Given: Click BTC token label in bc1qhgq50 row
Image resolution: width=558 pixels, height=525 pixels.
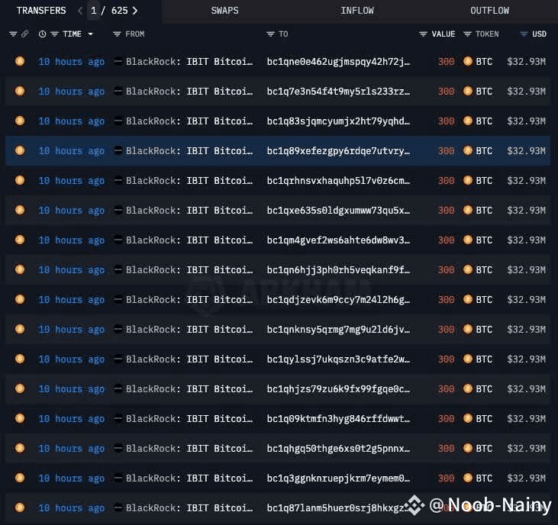Looking at the screenshot, I should (x=484, y=449).
